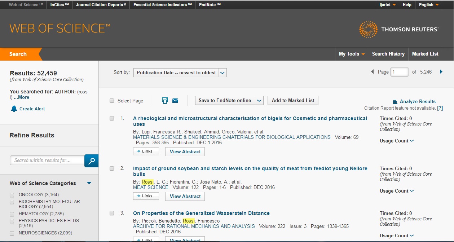Screen dimensions: 454x242
Task: Click Links button for result 2
Action: (x=146, y=196)
